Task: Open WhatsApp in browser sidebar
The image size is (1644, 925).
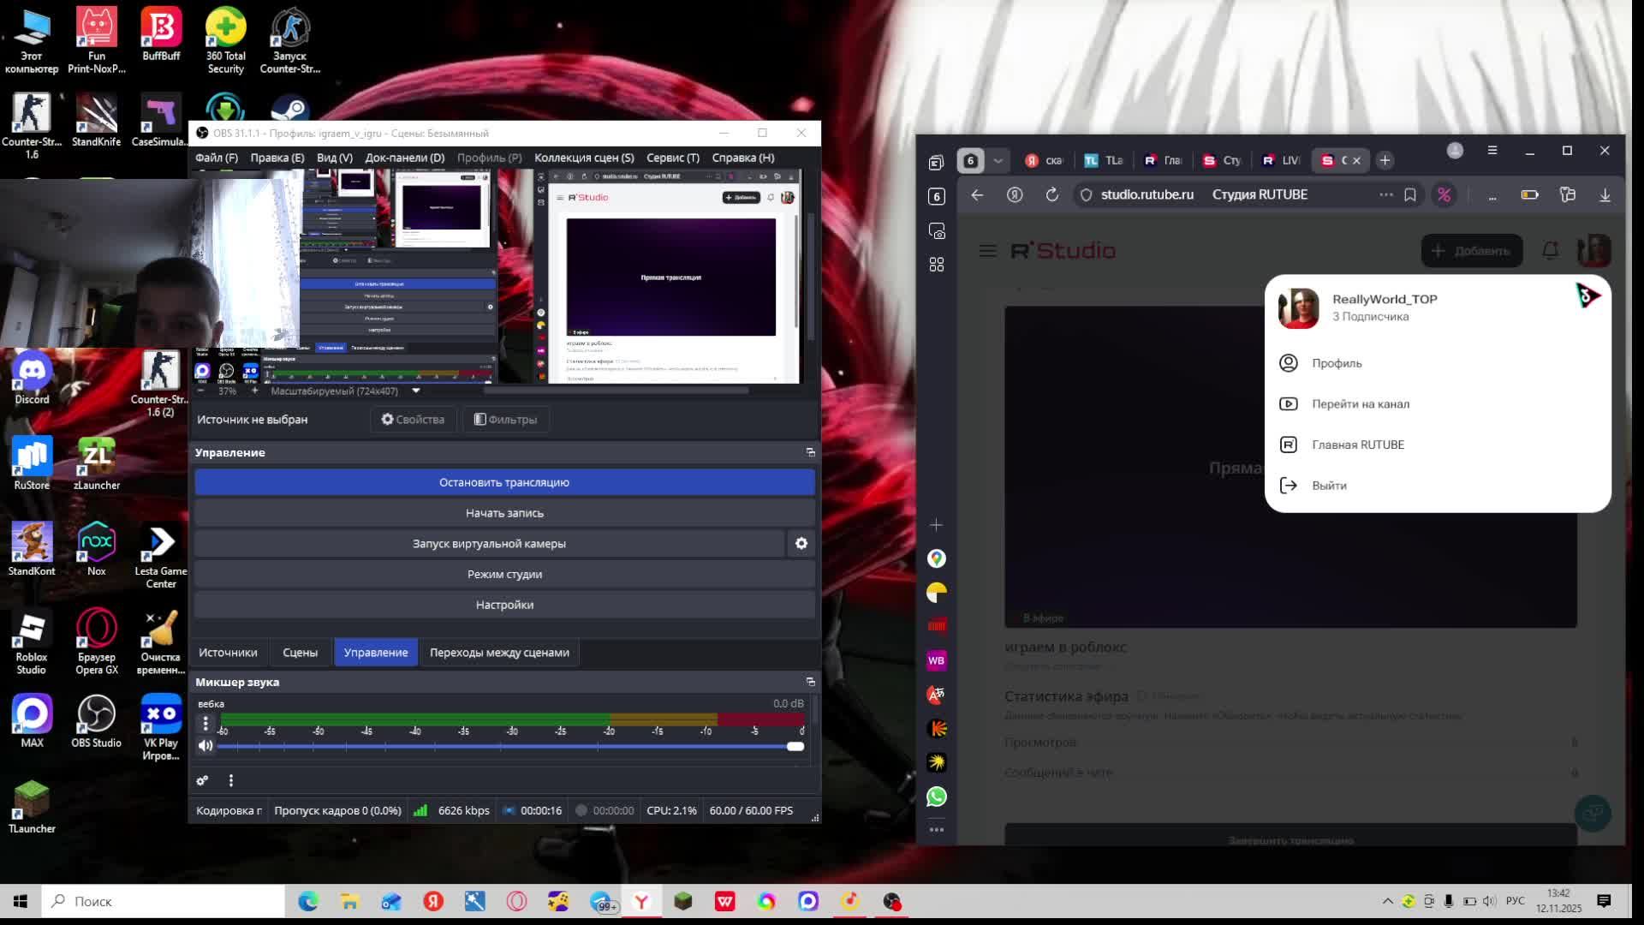Action: pos(937,797)
